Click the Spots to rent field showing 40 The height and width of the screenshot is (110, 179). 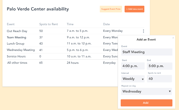[x=159, y=79]
